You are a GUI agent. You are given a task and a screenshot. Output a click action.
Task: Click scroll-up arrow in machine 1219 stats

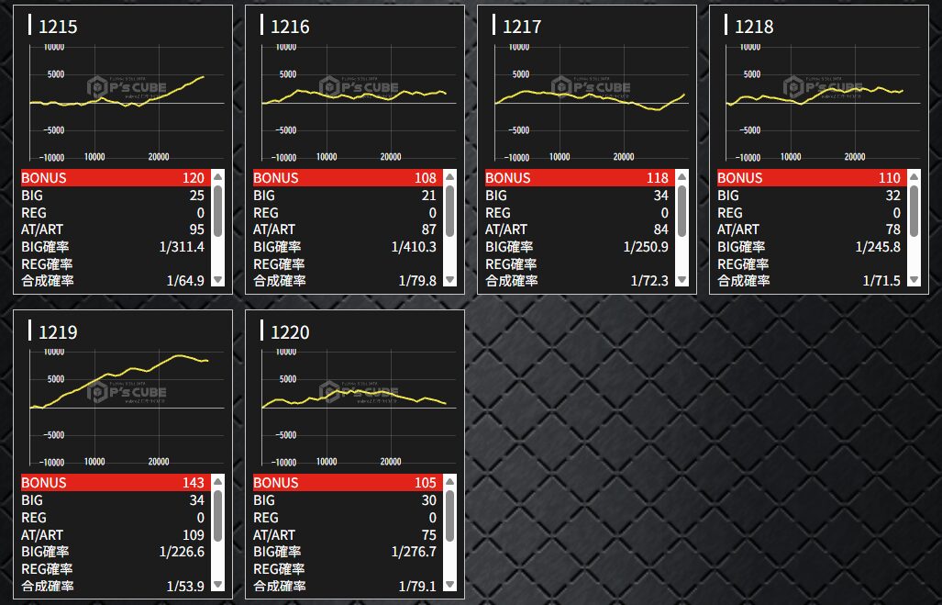218,482
